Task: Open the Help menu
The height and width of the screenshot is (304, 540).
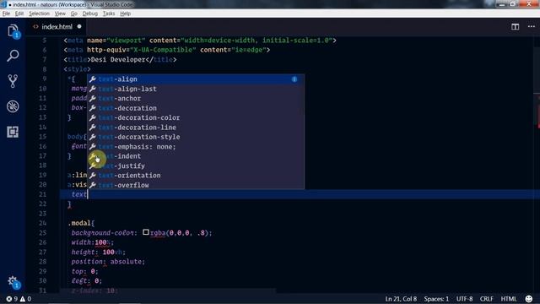Action: click(126, 14)
